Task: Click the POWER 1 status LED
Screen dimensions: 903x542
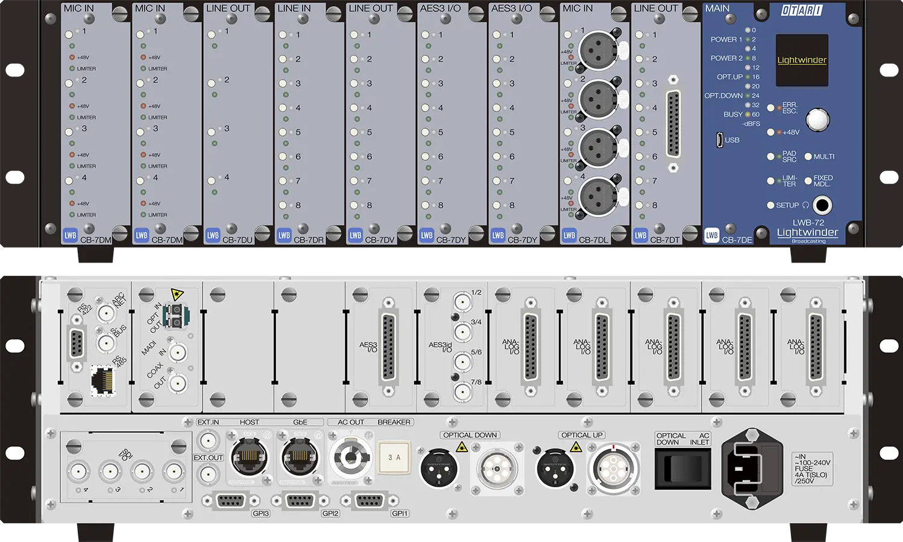Action: pyautogui.click(x=747, y=39)
